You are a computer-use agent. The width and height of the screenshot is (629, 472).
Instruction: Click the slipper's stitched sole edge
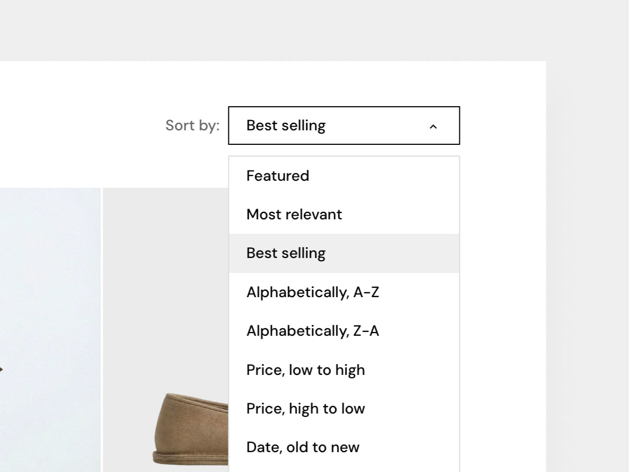191,459
